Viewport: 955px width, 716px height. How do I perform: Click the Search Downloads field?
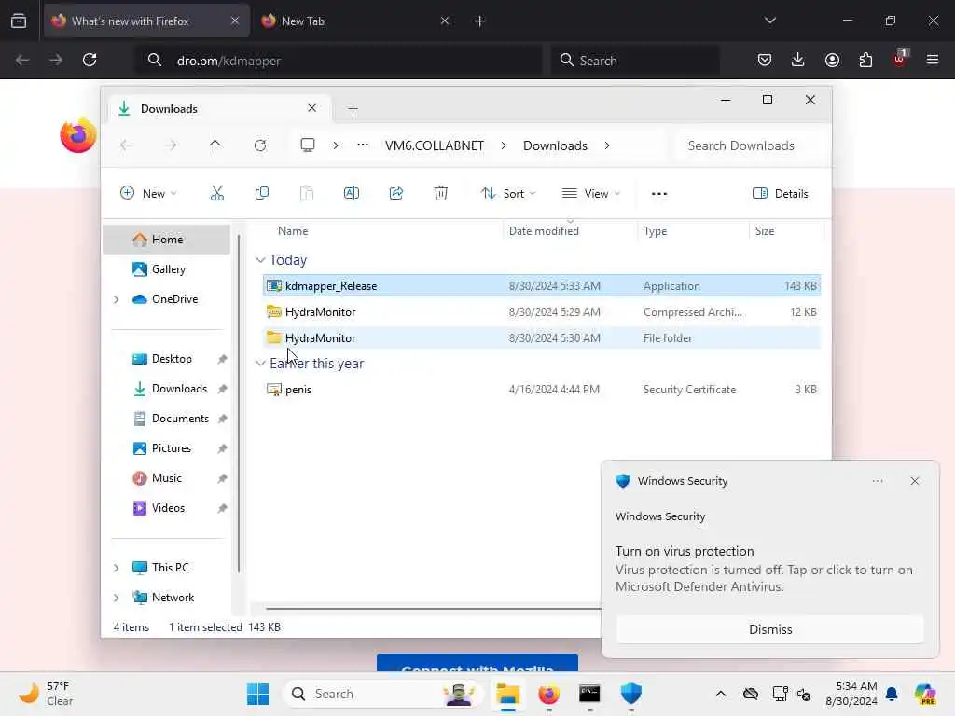[x=753, y=145]
